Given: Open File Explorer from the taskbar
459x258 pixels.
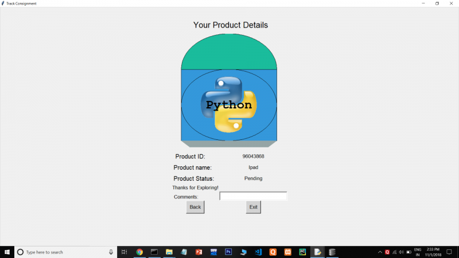Looking at the screenshot, I should tap(169, 252).
